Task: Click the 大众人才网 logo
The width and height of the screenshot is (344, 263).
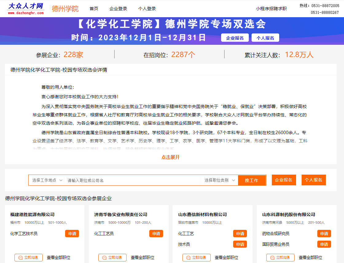Action: point(26,9)
